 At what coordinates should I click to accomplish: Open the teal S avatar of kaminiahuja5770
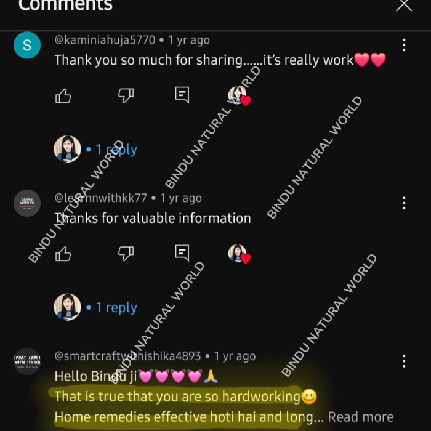coord(27,45)
